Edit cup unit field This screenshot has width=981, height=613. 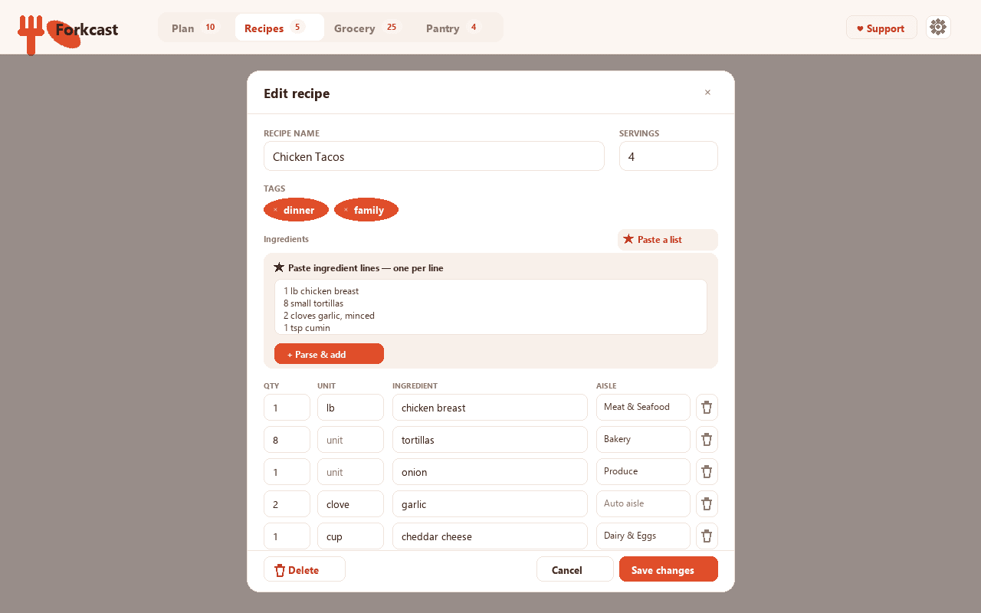350,536
